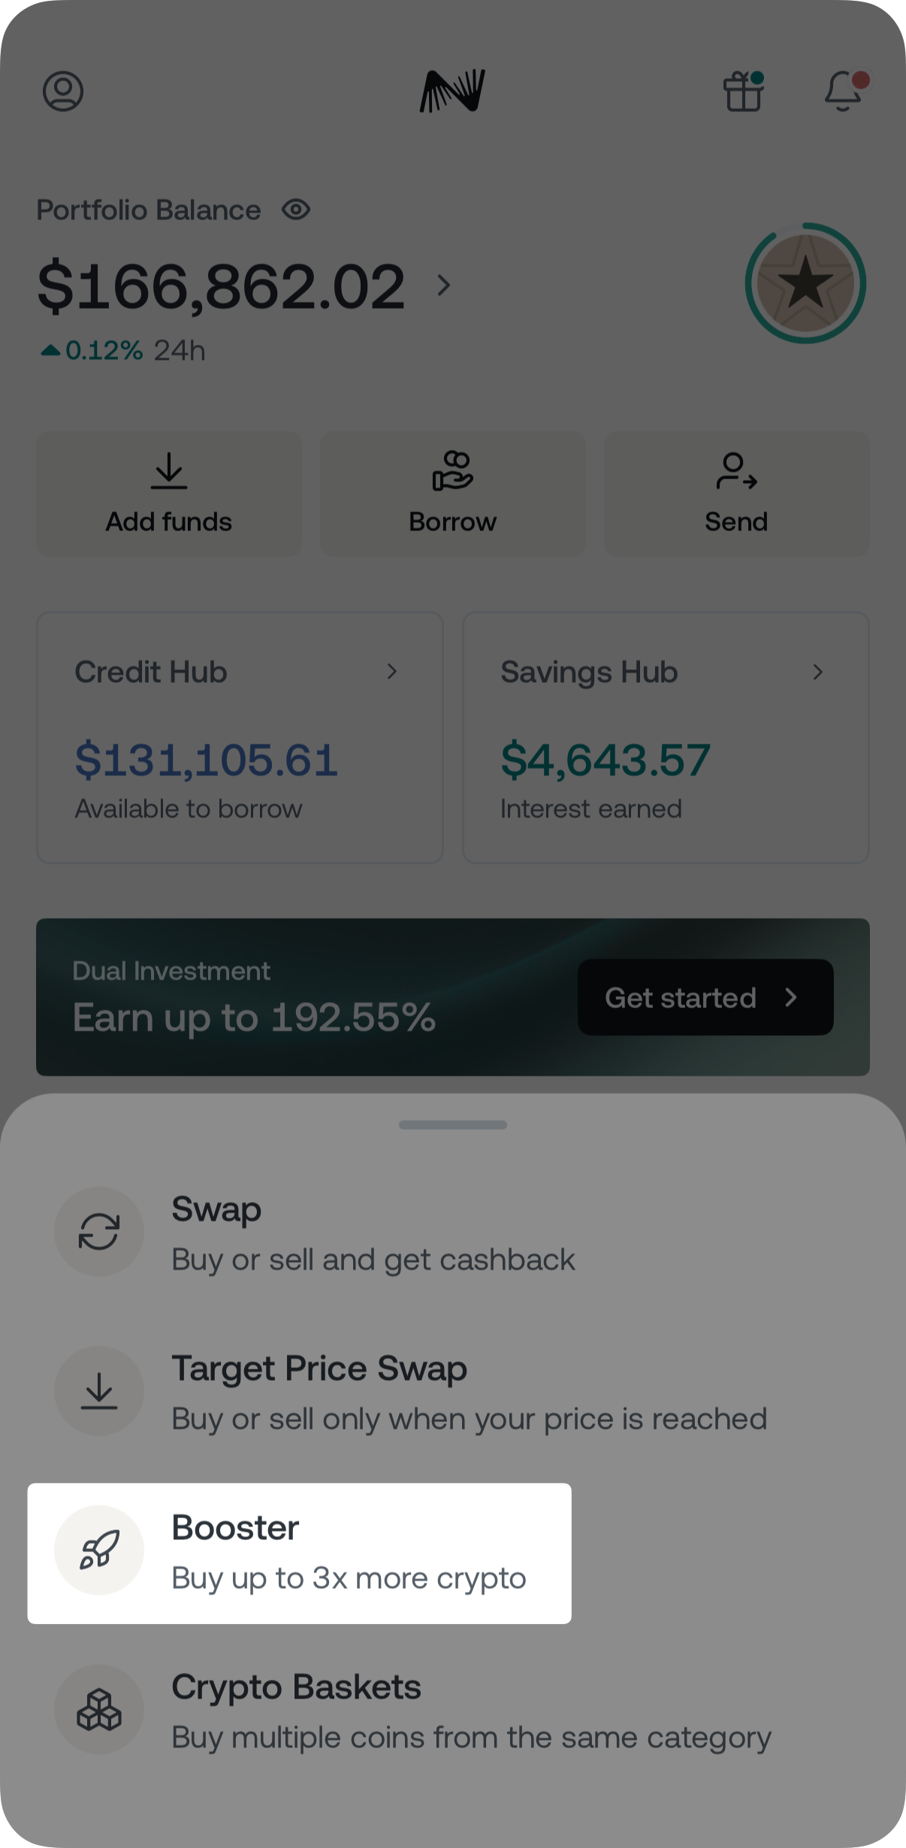
Task: Expand portfolio balance details chevron
Action: click(x=444, y=285)
